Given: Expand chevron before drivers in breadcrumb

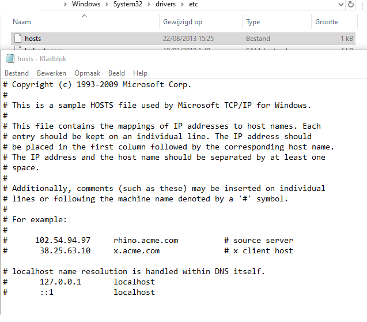Looking at the screenshot, I should (x=149, y=4).
